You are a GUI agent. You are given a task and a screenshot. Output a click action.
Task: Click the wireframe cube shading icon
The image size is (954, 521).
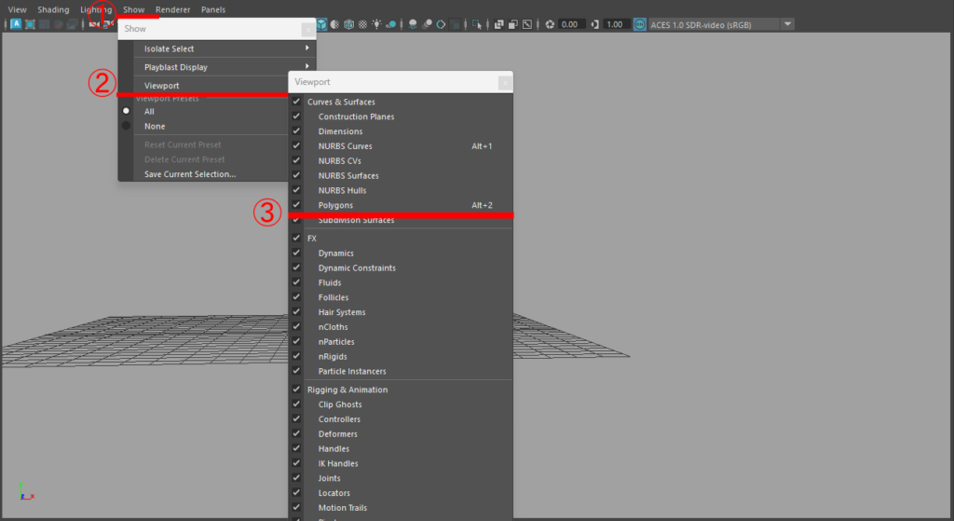348,24
